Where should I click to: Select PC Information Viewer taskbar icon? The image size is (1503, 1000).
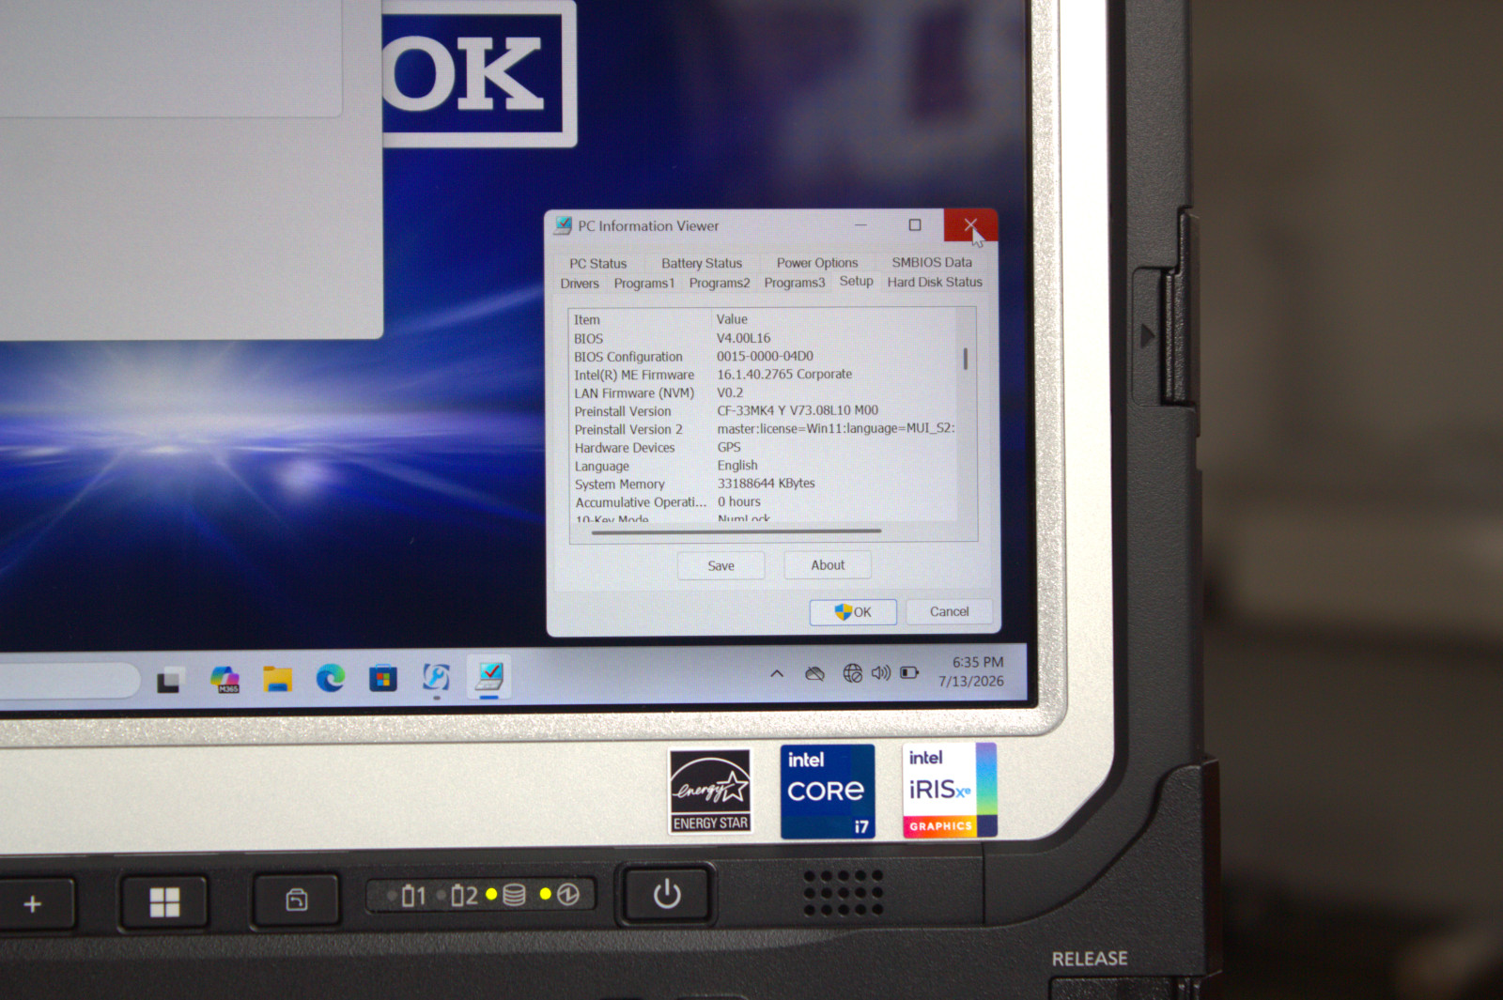[x=489, y=676]
